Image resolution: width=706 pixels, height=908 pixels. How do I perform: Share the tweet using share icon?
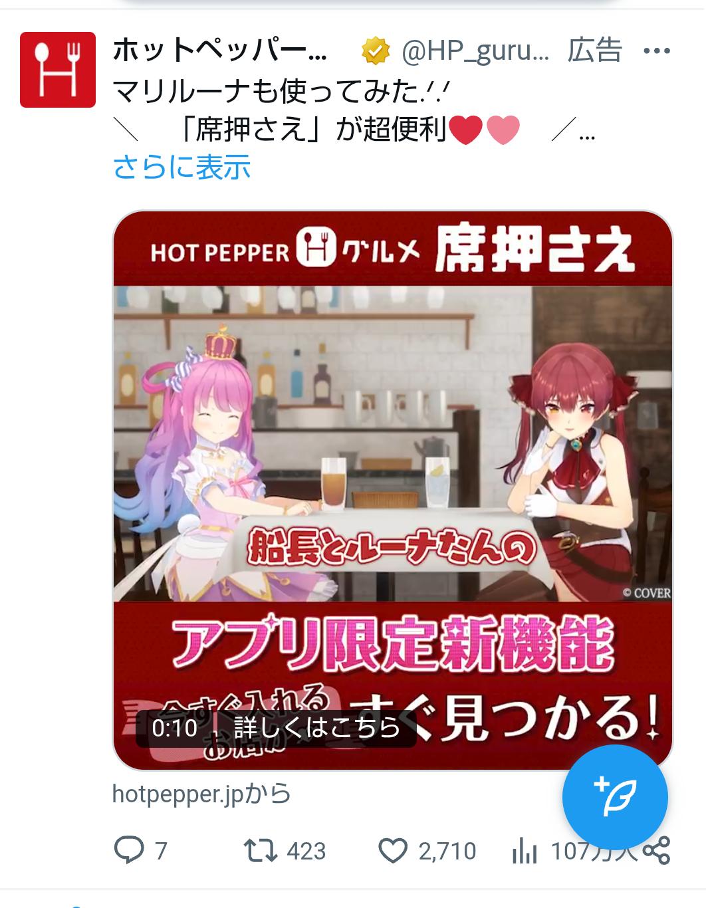pos(655,850)
